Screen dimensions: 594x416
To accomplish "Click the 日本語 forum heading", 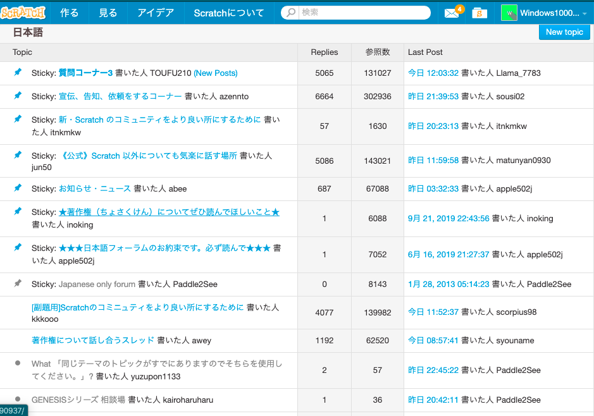I will [28, 32].
